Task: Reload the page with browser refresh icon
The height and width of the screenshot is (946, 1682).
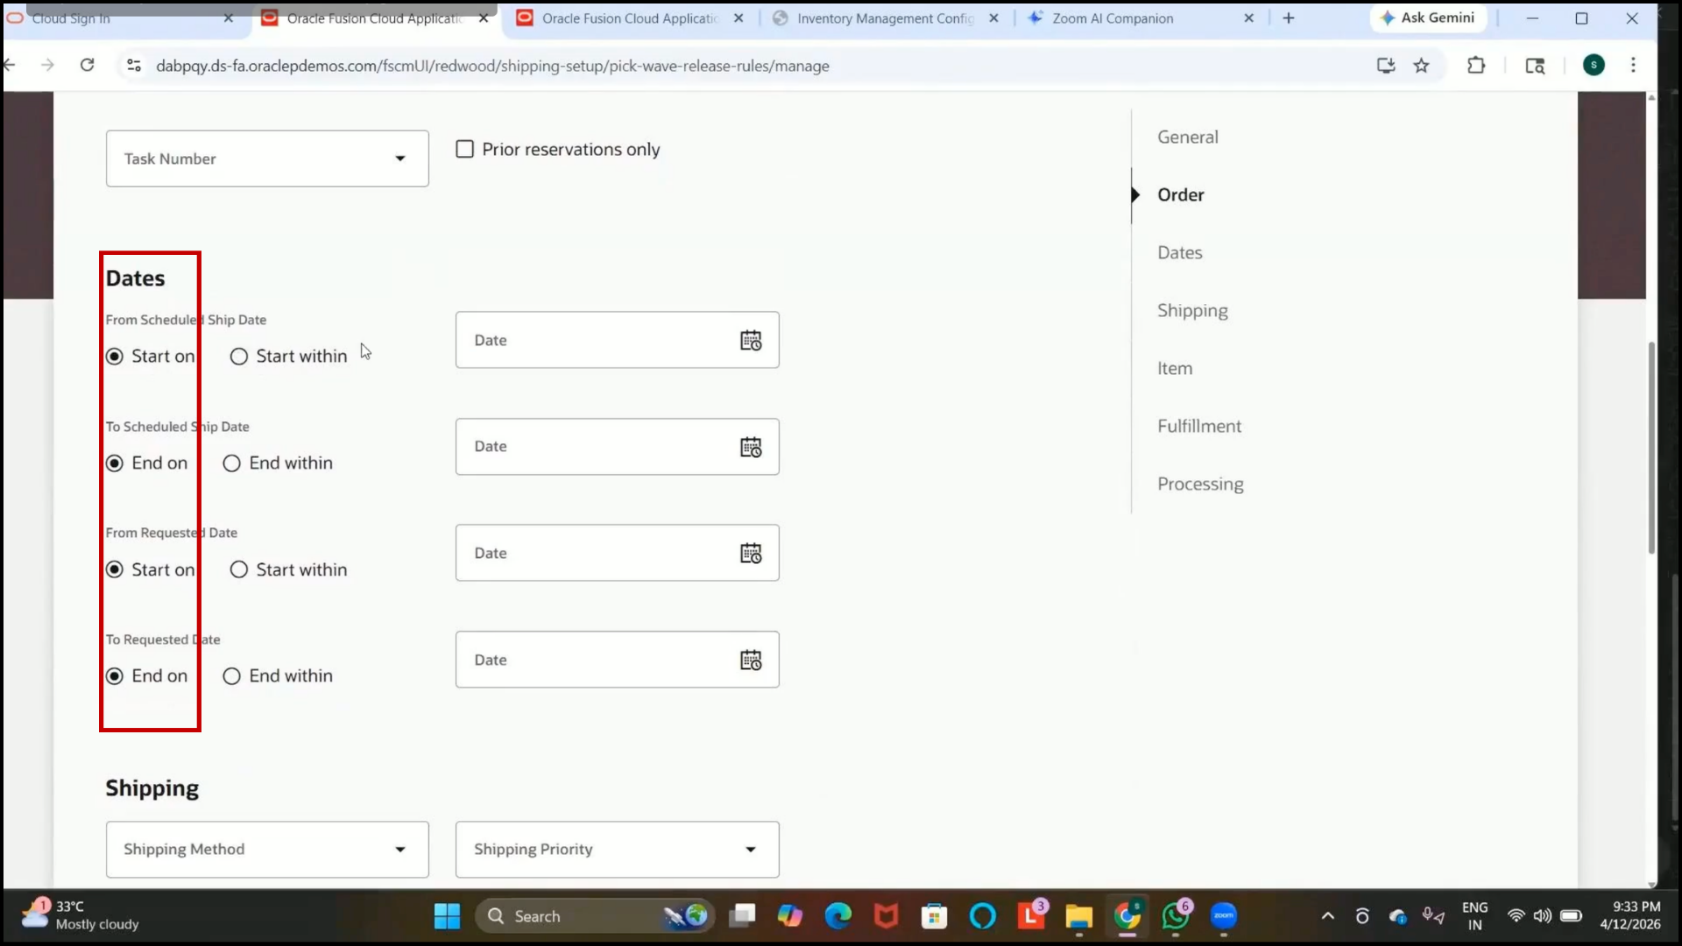Action: (87, 65)
